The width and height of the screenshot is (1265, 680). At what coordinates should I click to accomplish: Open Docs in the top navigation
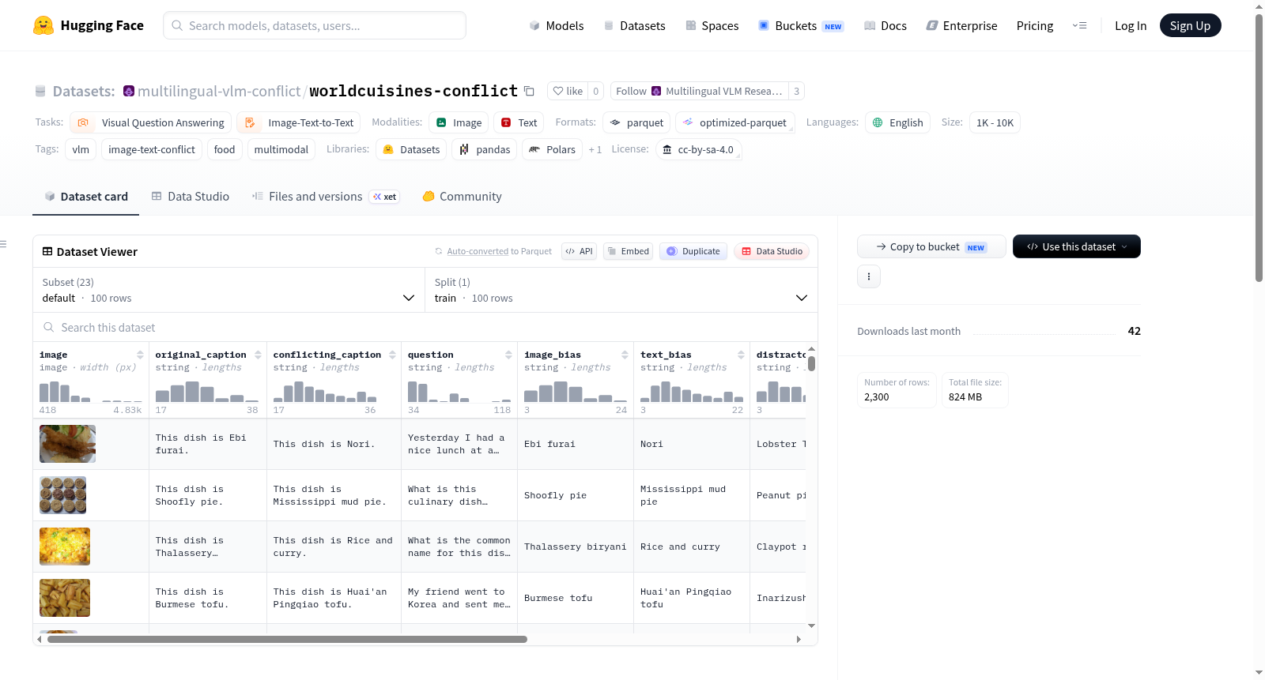(885, 25)
